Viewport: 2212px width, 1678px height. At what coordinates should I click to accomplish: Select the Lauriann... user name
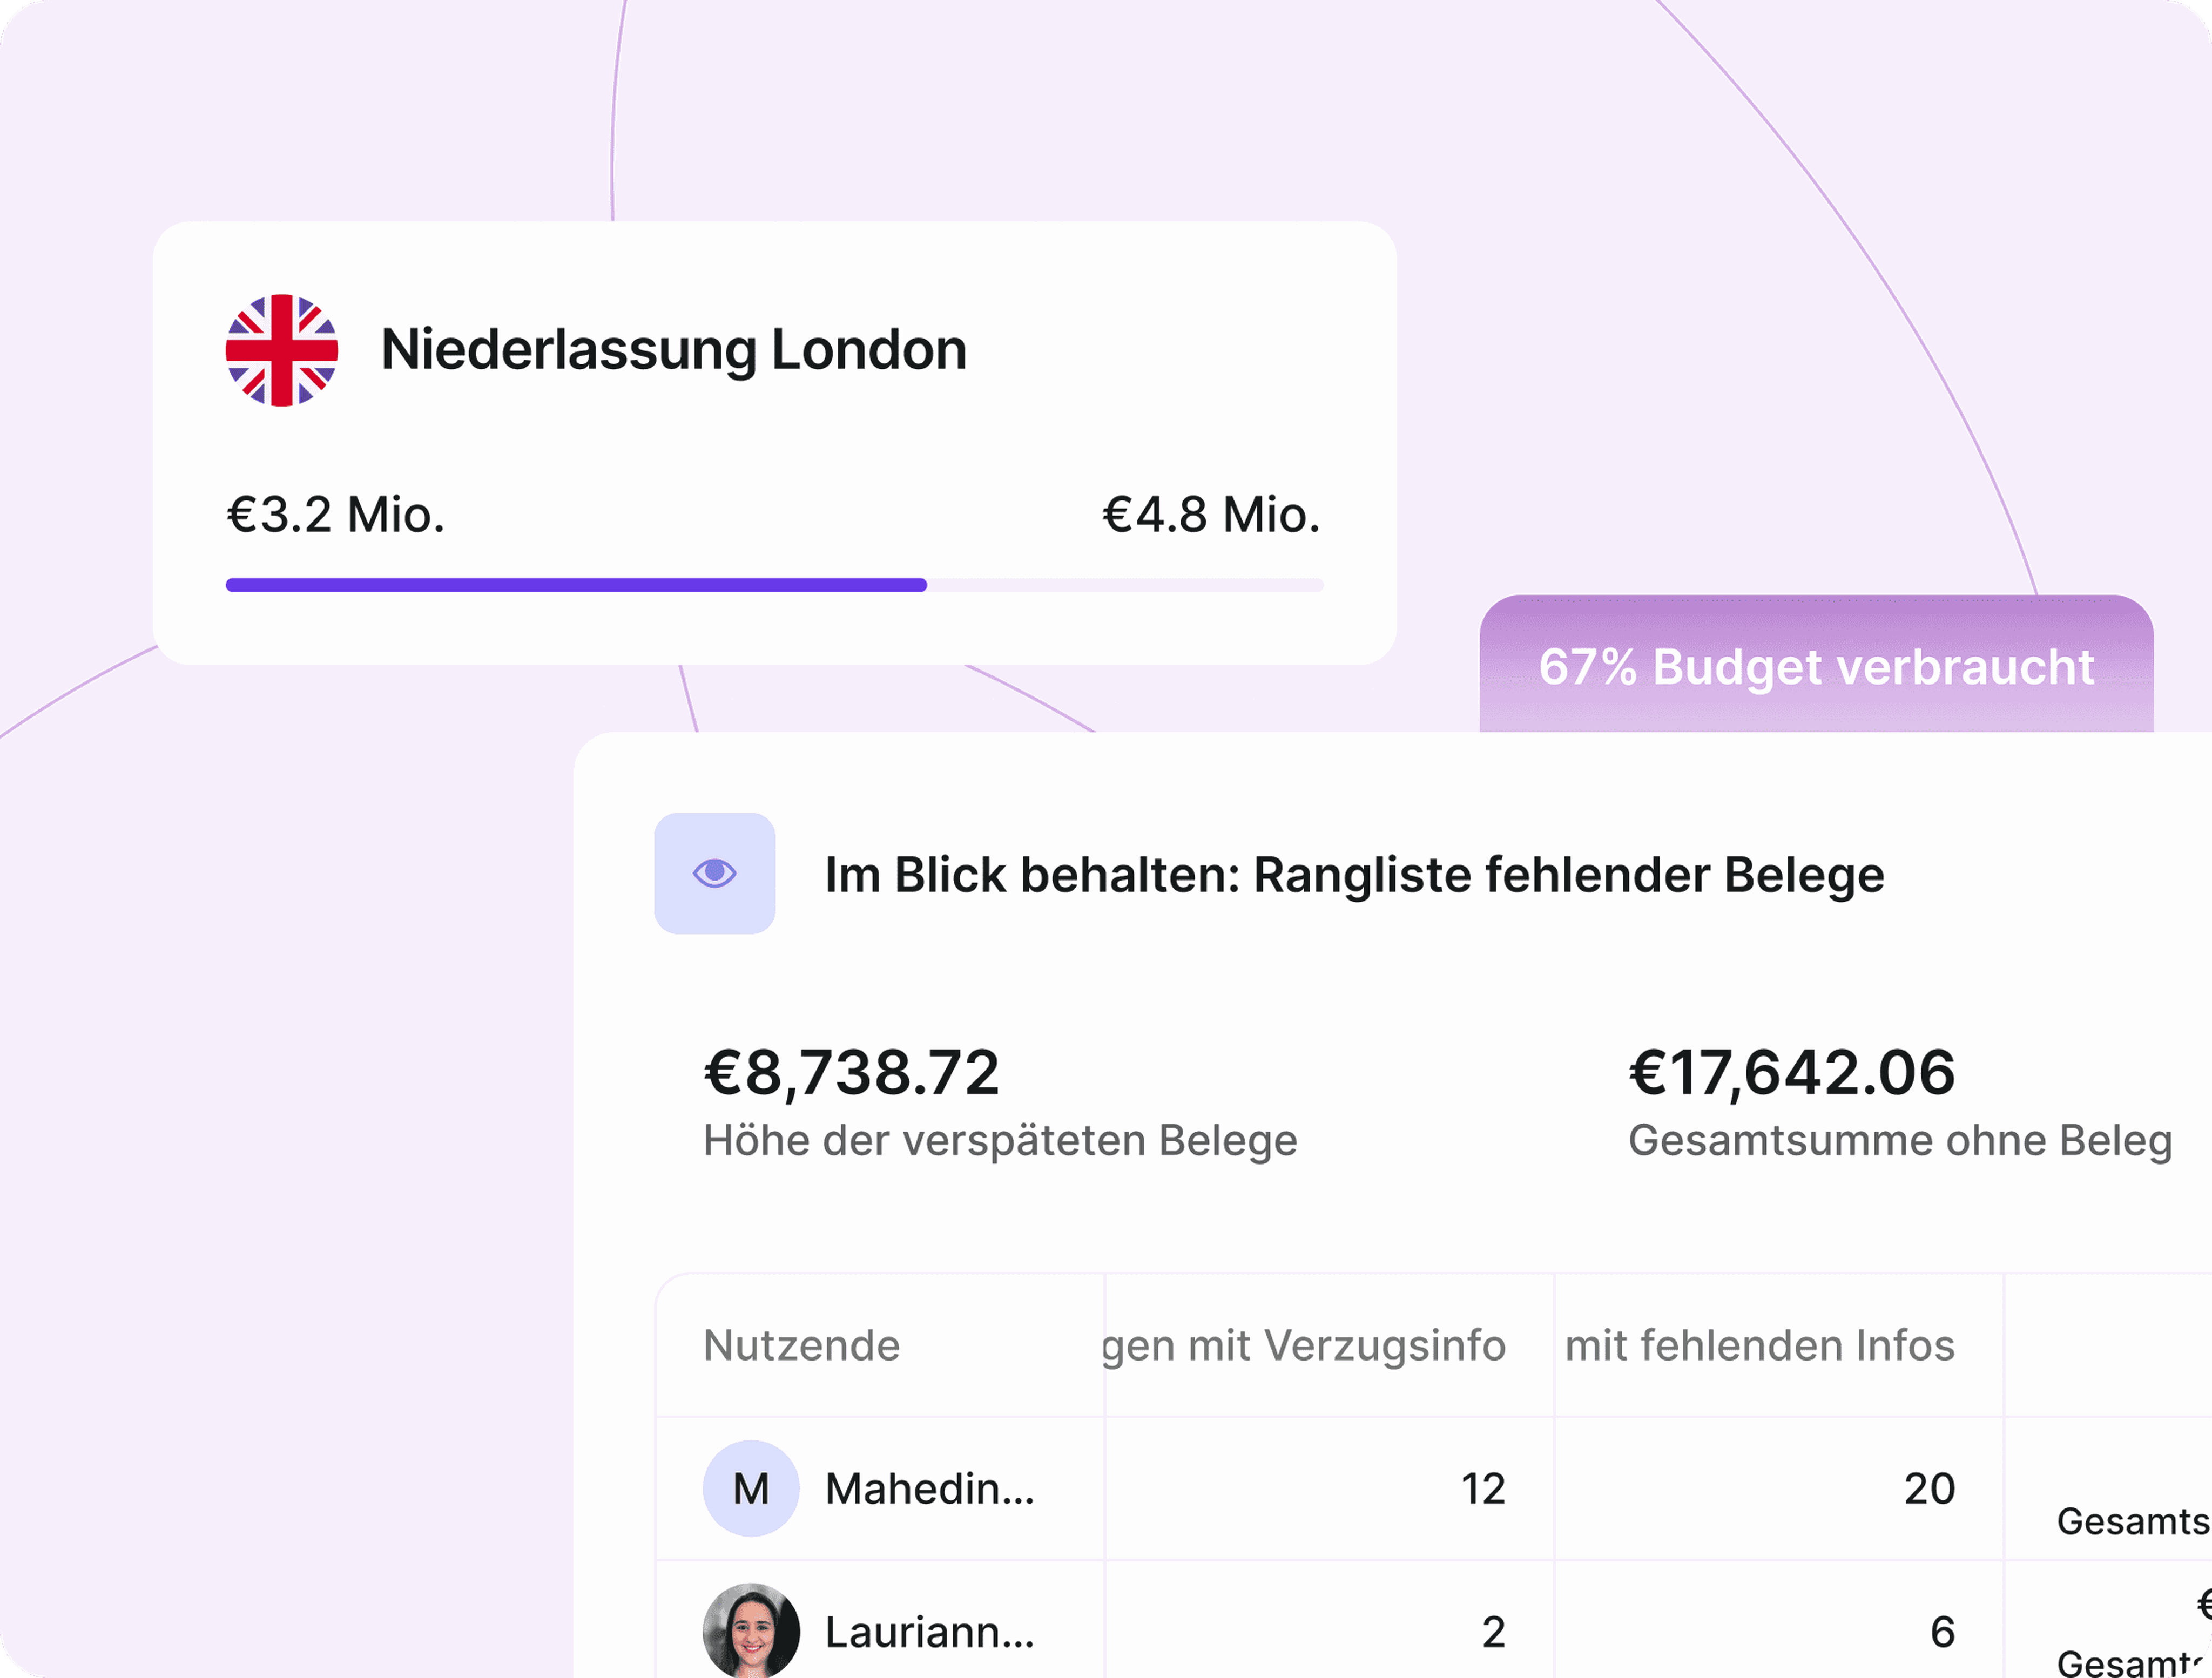[x=930, y=1631]
